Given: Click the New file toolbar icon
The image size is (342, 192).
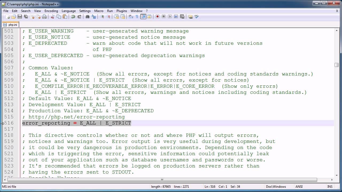Looking at the screenshot, I should 7,17.
